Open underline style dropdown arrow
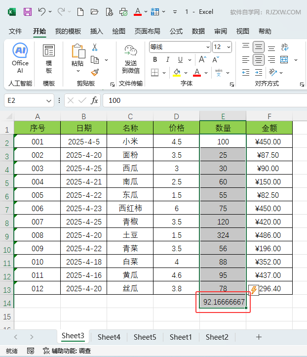Viewport: 307px width, 357px height. click(190, 60)
